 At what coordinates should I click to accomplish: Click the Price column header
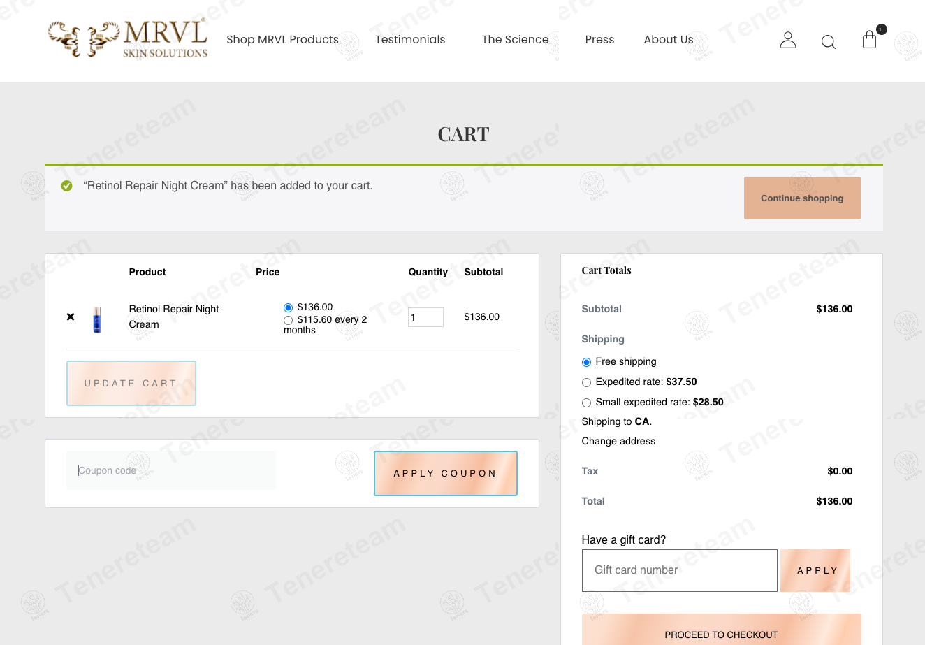[x=268, y=272]
